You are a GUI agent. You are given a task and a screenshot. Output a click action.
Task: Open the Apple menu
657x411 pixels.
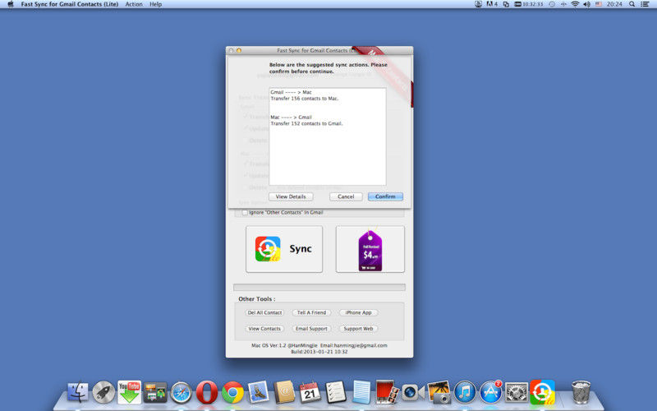pos(11,4)
